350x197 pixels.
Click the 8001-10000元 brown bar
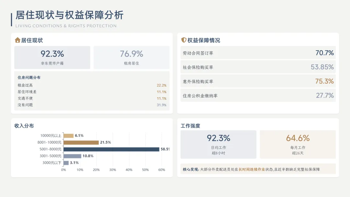[x=81, y=142]
